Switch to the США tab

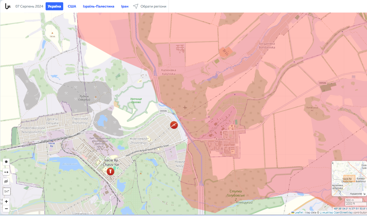click(x=72, y=6)
